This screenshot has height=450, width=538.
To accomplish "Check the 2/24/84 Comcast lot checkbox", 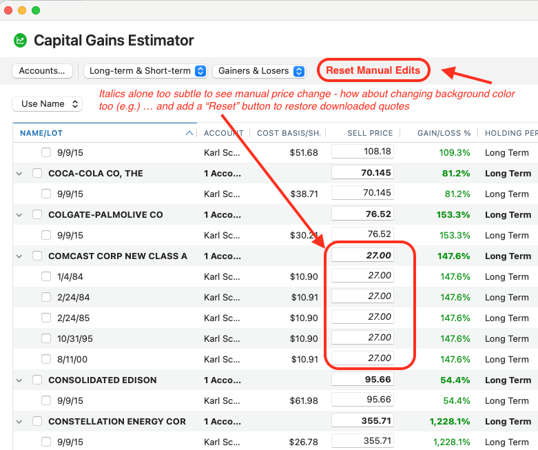I will (x=46, y=297).
